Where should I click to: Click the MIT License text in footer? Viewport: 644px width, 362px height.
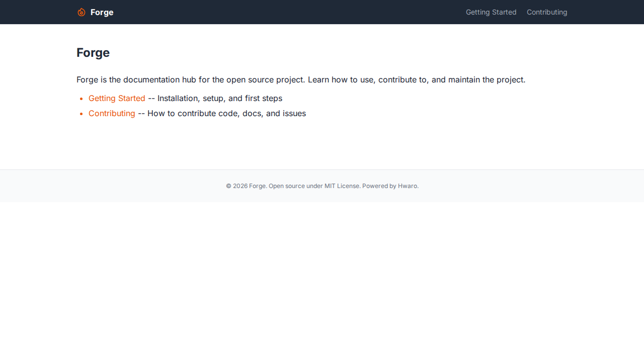342,186
